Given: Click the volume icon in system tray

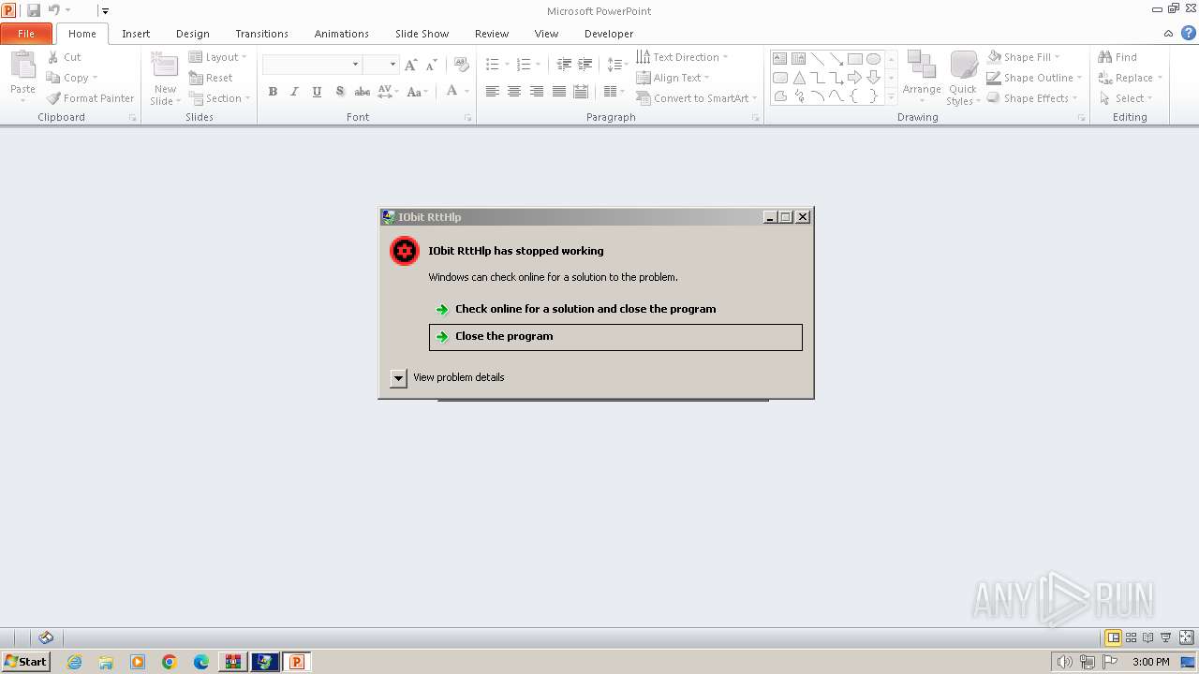Looking at the screenshot, I should 1064,662.
